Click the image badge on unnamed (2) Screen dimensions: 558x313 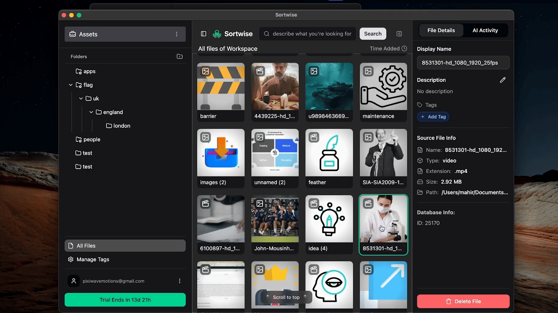pyautogui.click(x=260, y=137)
